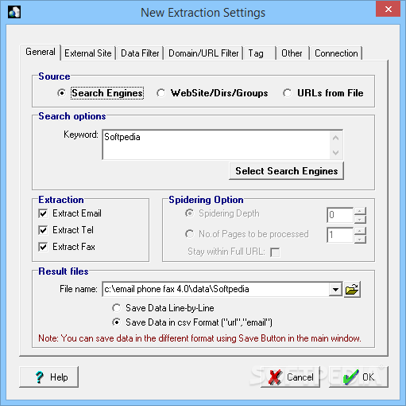The image size is (406, 406).
Task: Increase the Spidering Depth spinner value
Action: point(360,211)
